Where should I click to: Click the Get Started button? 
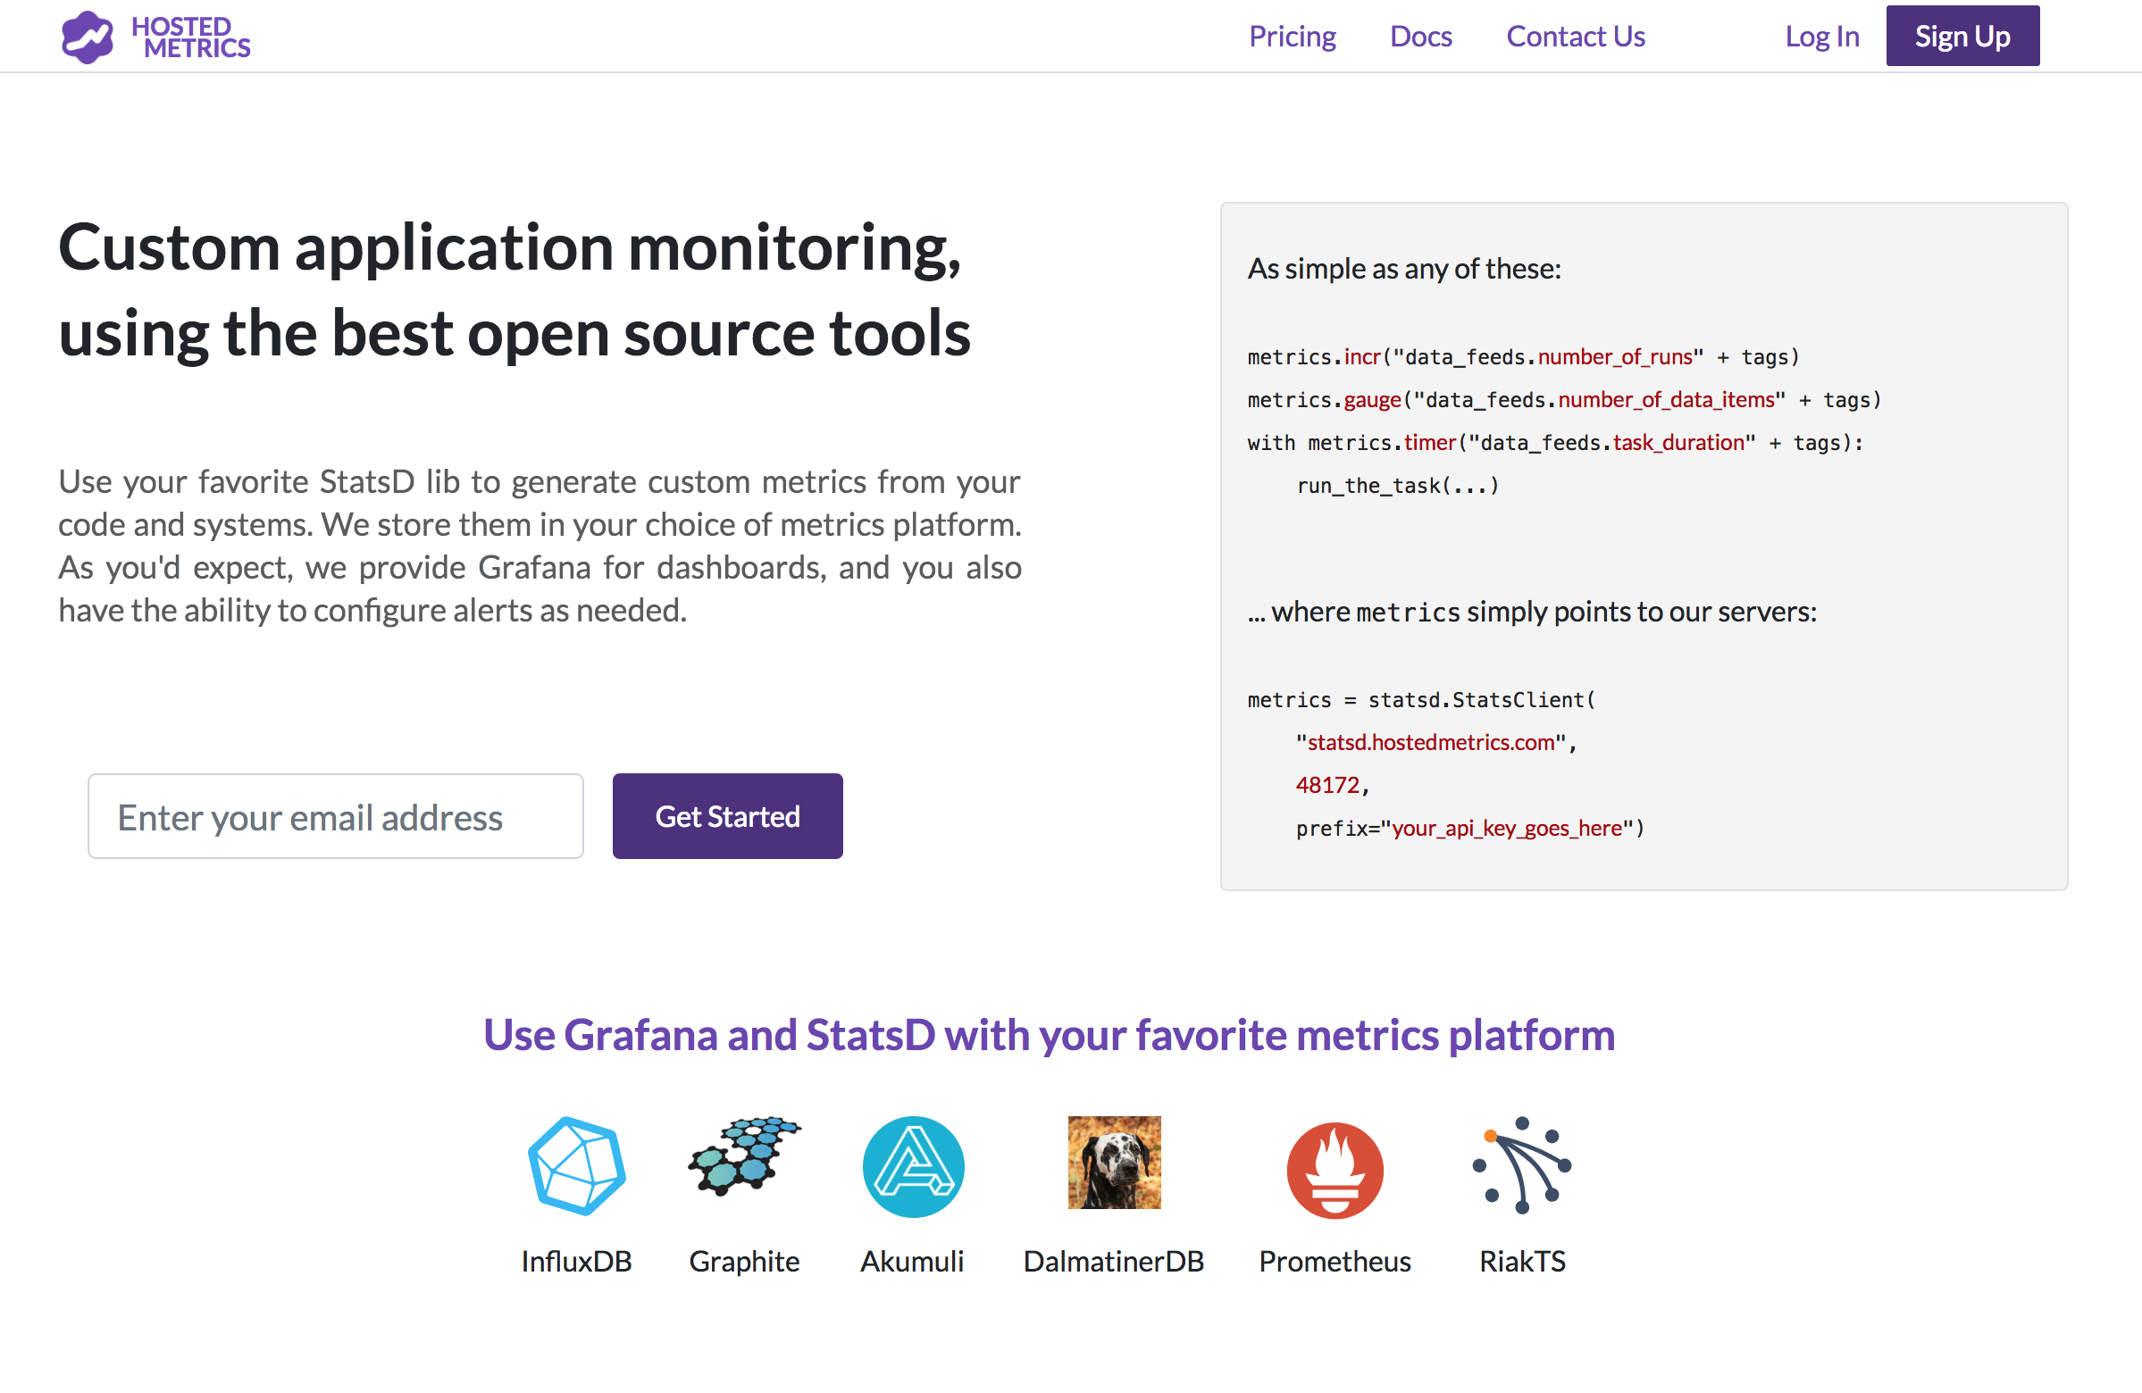[x=727, y=815]
